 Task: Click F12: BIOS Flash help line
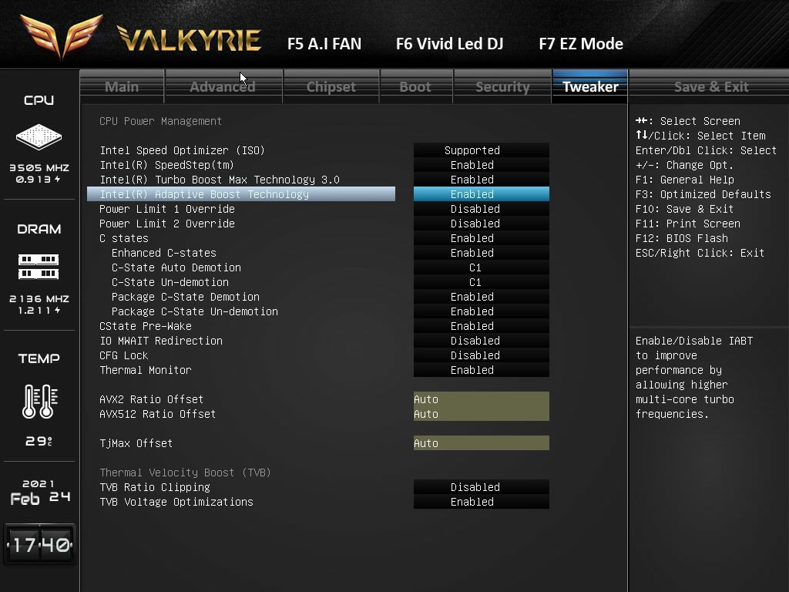(x=681, y=238)
